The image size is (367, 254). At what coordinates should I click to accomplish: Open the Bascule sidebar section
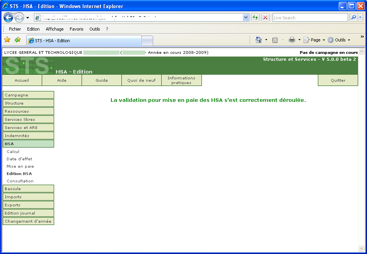click(28, 189)
